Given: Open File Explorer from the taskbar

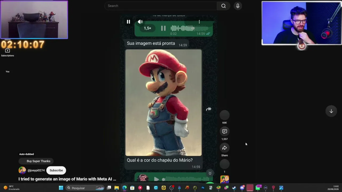Looking at the screenshot, I should coord(117,188).
